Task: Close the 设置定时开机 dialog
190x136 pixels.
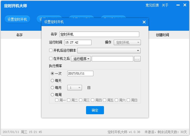Action: pyautogui.click(x=144, y=22)
